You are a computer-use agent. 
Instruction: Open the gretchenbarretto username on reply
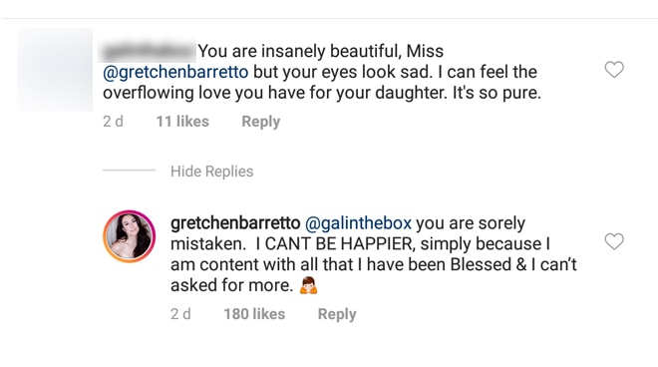tap(235, 223)
